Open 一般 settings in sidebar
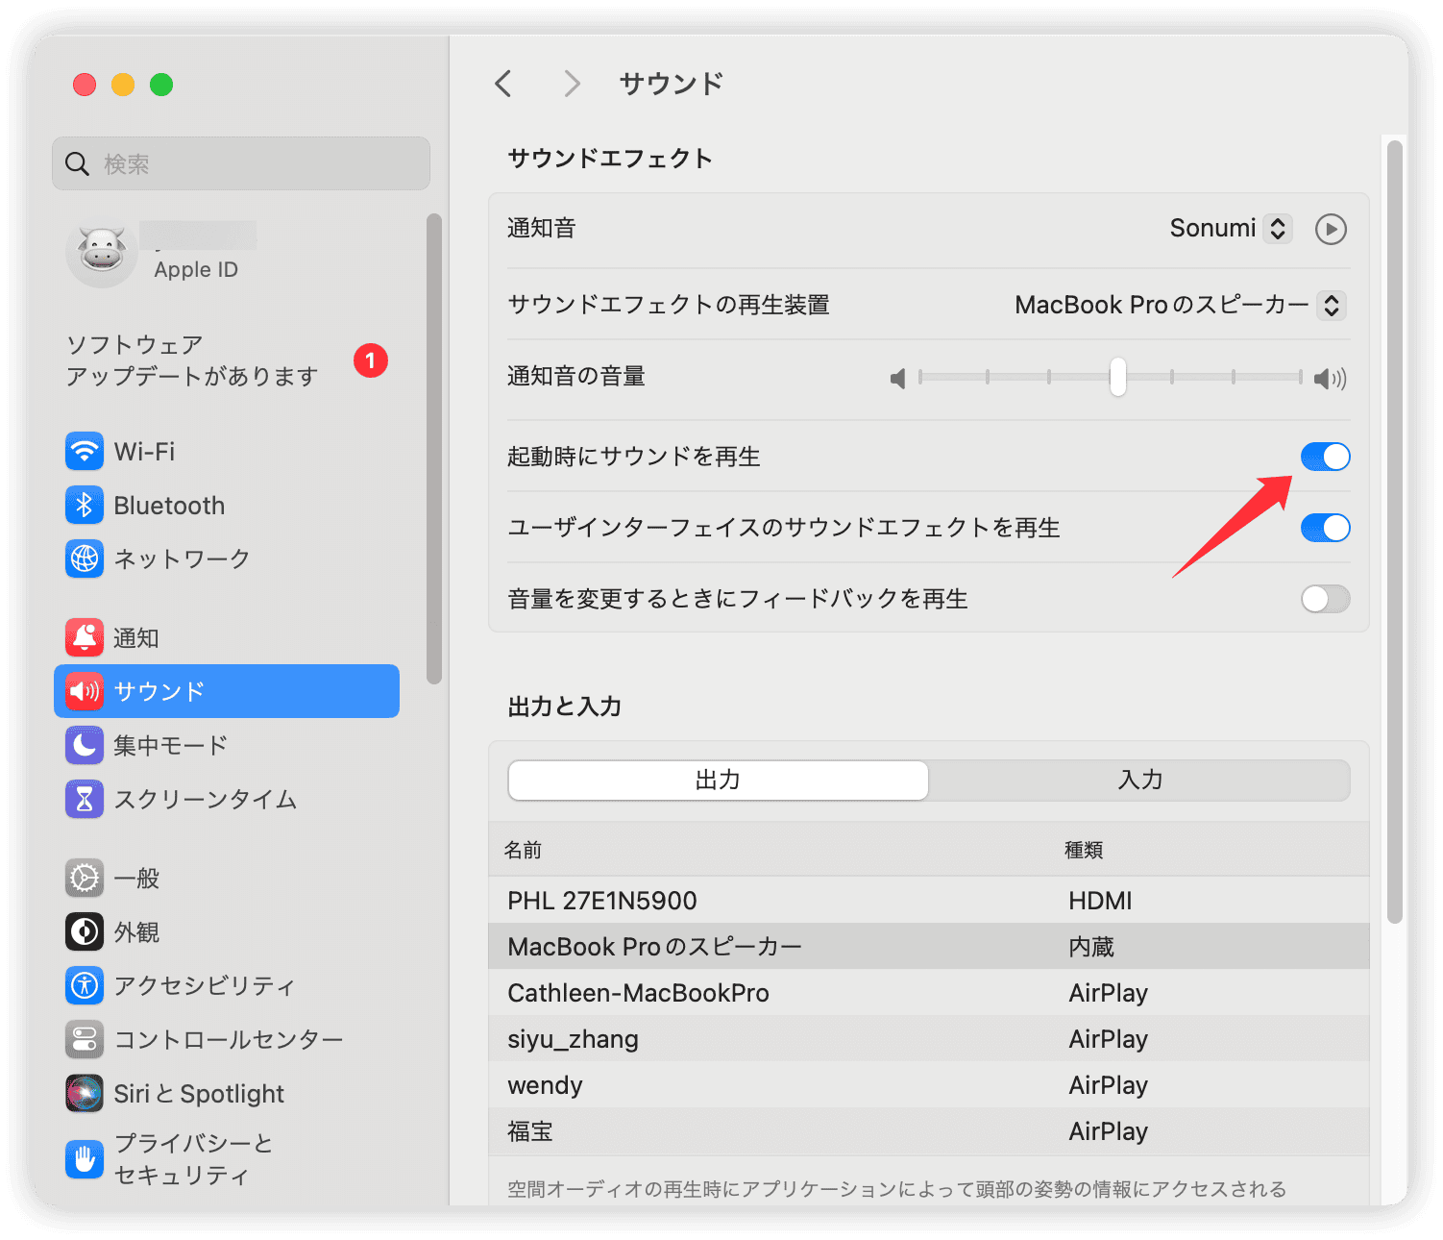 click(x=227, y=878)
